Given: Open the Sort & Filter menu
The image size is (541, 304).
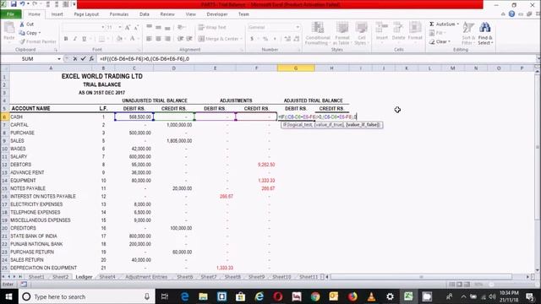Looking at the screenshot, I should click(467, 33).
